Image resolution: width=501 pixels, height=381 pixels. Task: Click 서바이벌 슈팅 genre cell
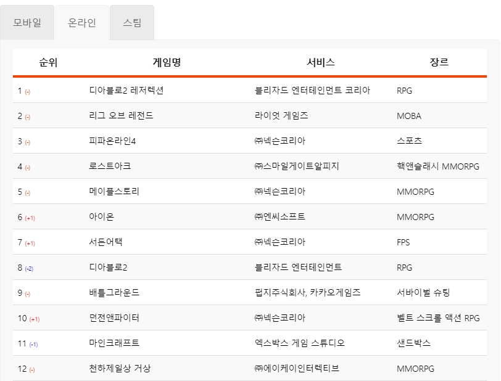pyautogui.click(x=423, y=293)
